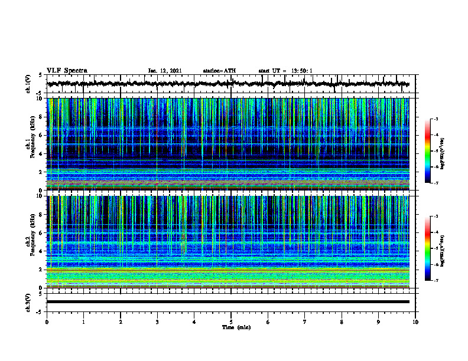Click the ch.1(V) axis "5" upper tick label
The image size is (468, 361).
click(x=40, y=75)
